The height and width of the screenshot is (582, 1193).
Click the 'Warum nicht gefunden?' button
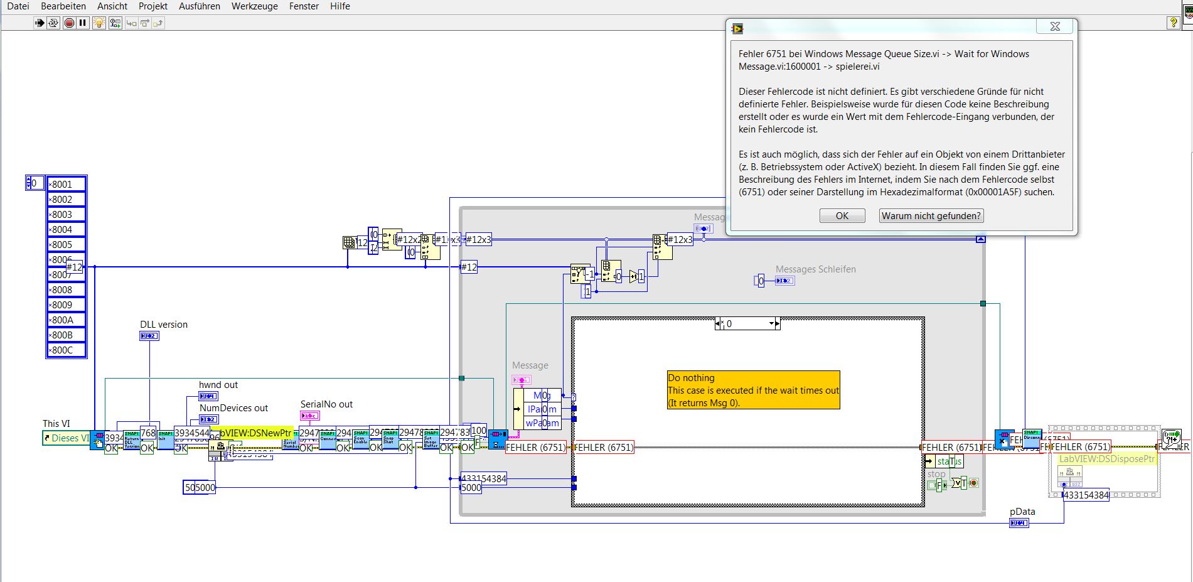coord(931,216)
